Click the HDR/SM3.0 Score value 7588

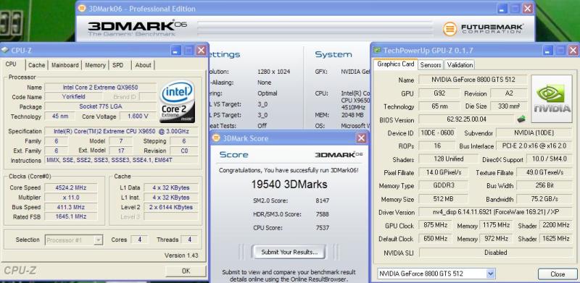(323, 214)
